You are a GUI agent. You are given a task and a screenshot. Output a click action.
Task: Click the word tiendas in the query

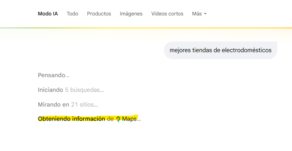pos(202,50)
